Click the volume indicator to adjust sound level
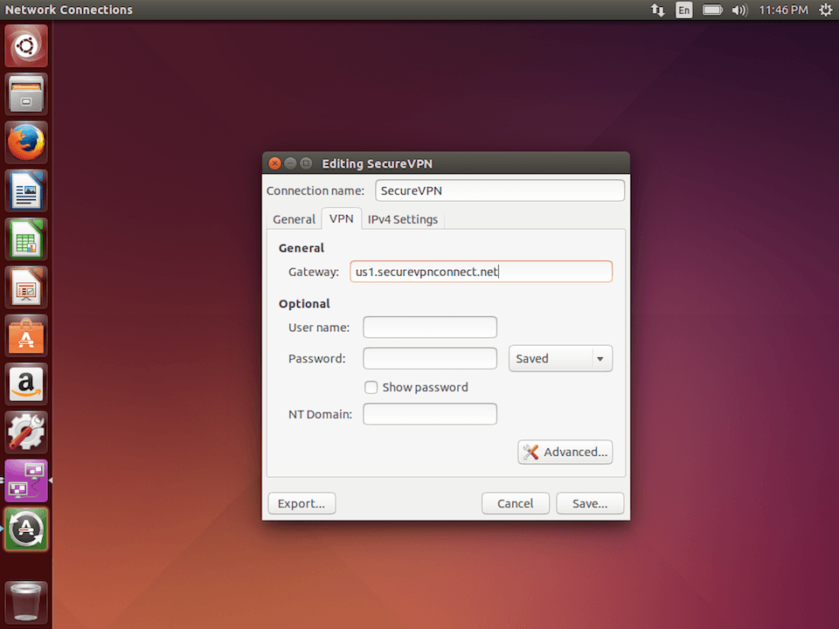This screenshot has width=839, height=629. click(740, 10)
